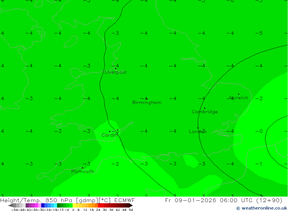The height and width of the screenshot is (211, 288).
Task: Click the forecast date Fr 09-01-2026
Action: [x=190, y=200]
